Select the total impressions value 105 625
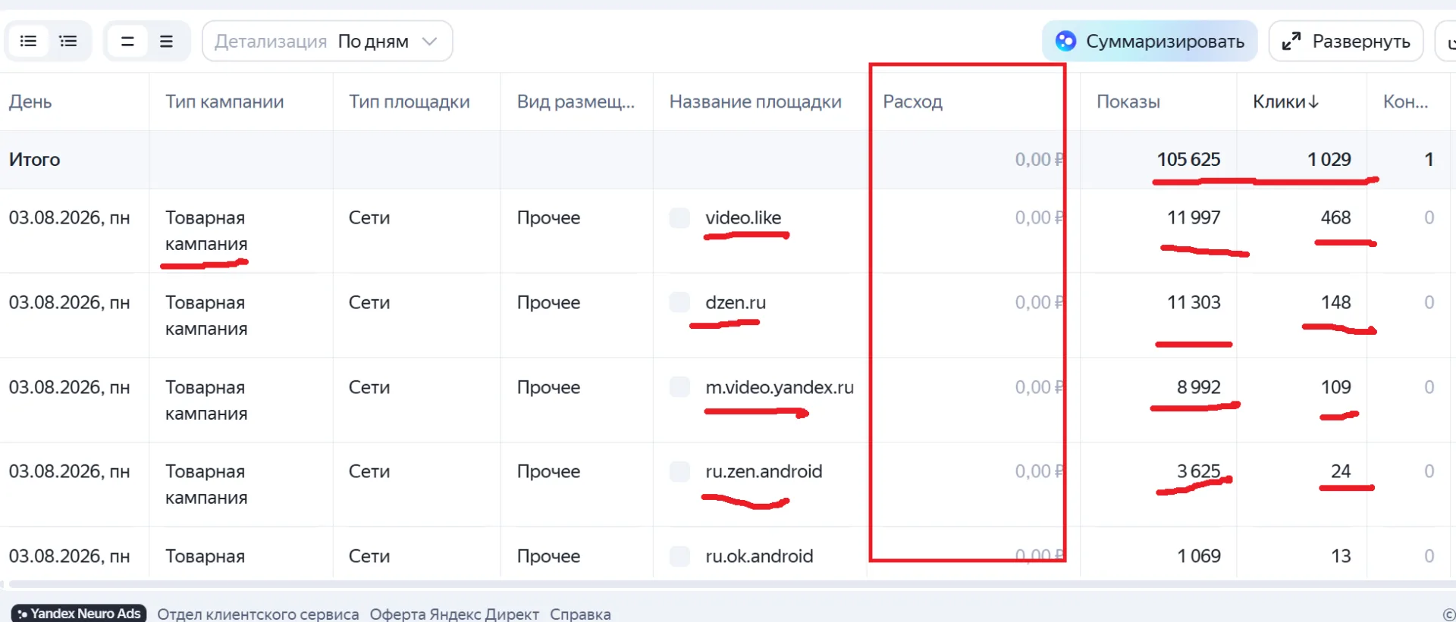This screenshot has height=622, width=1456. 1188,159
